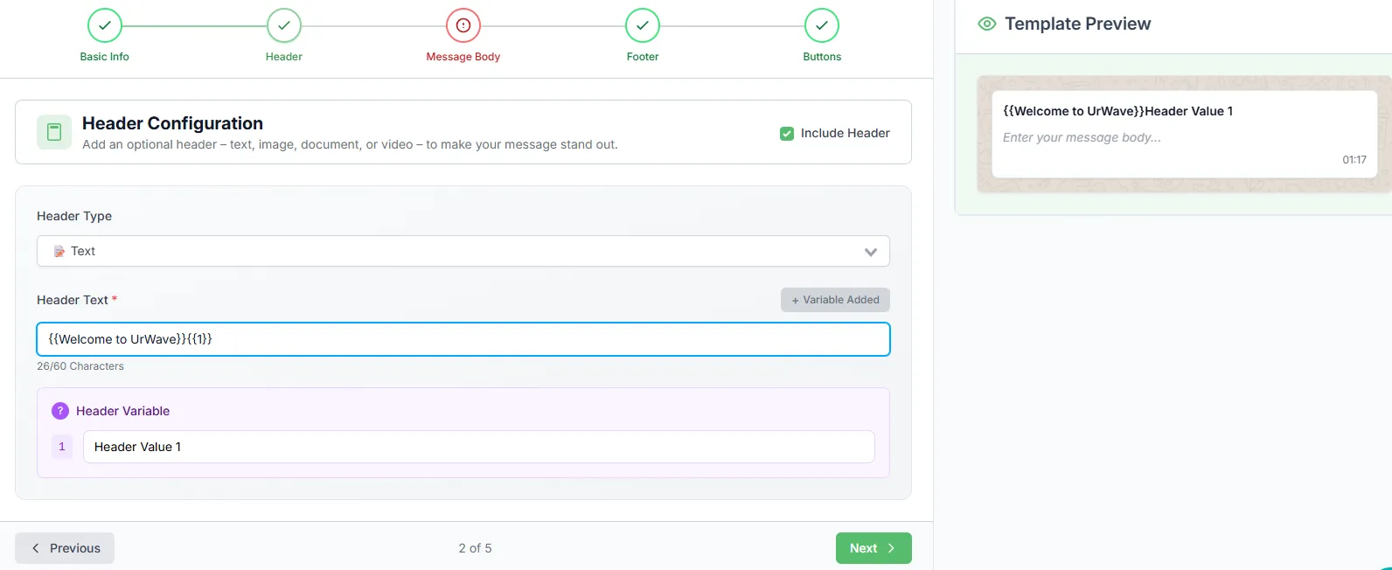Click the Header Text input field
The height and width of the screenshot is (570, 1392).
[463, 339]
